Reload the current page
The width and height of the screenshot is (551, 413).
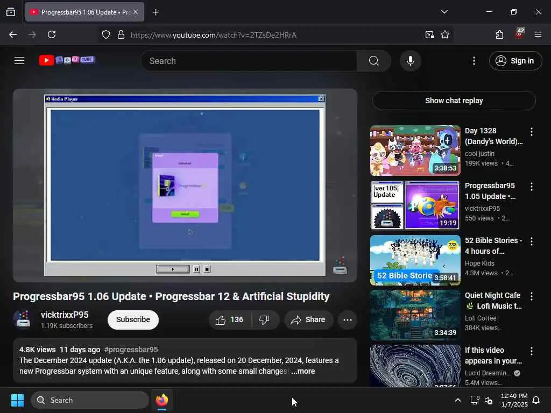(x=52, y=34)
